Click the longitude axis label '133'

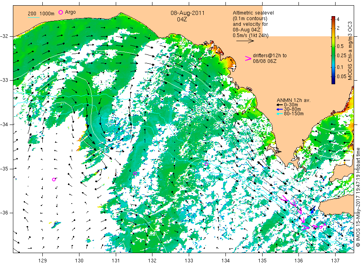tap(189, 261)
